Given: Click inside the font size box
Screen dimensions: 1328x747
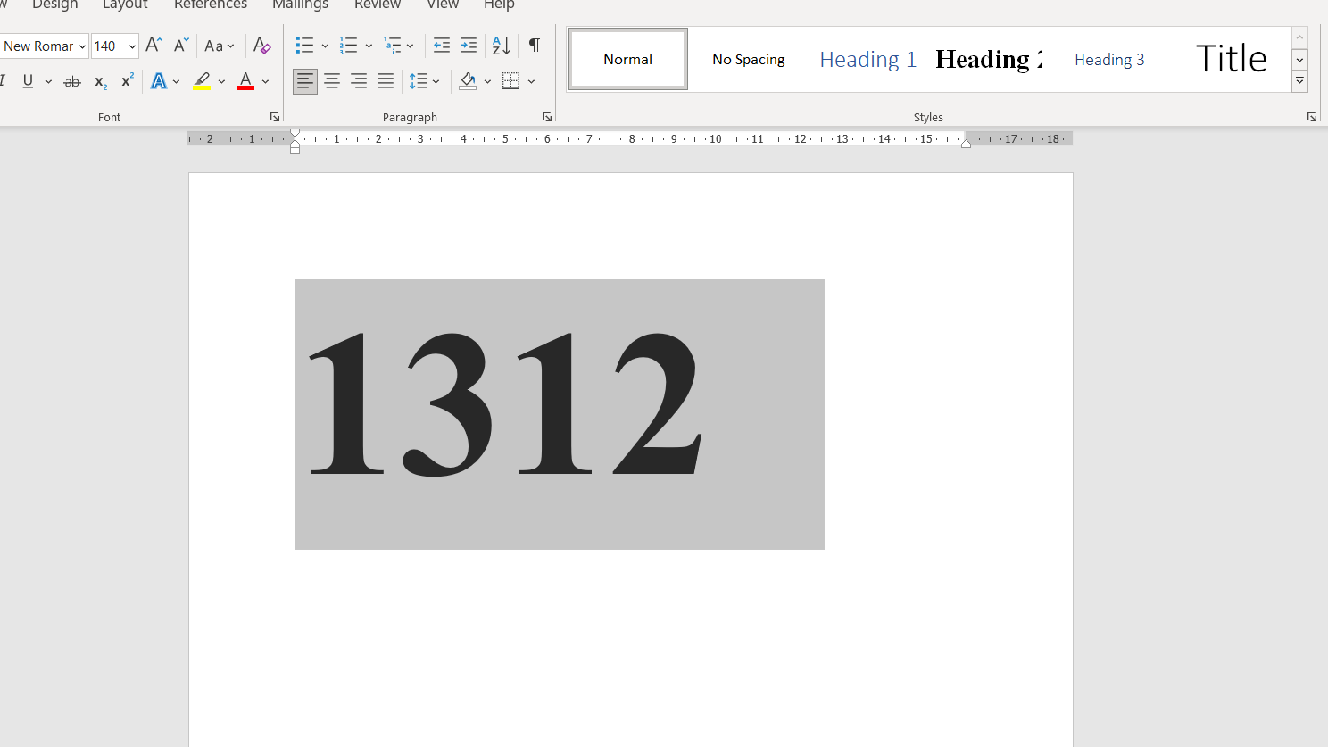Looking at the screenshot, I should click(109, 46).
